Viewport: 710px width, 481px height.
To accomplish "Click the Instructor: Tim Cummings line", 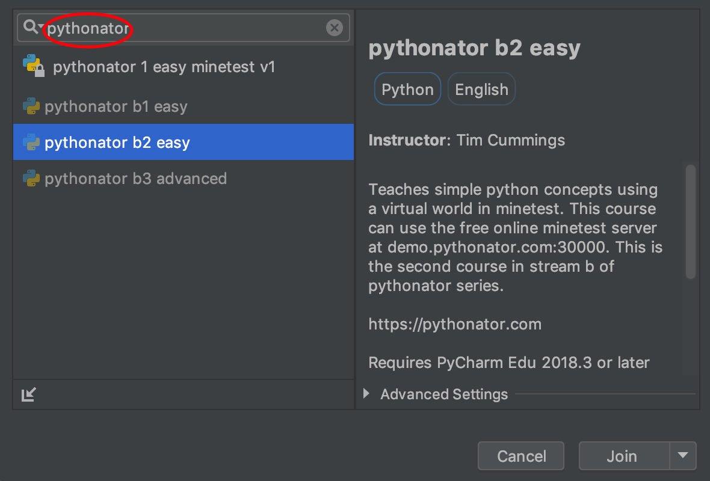I will pyautogui.click(x=466, y=140).
